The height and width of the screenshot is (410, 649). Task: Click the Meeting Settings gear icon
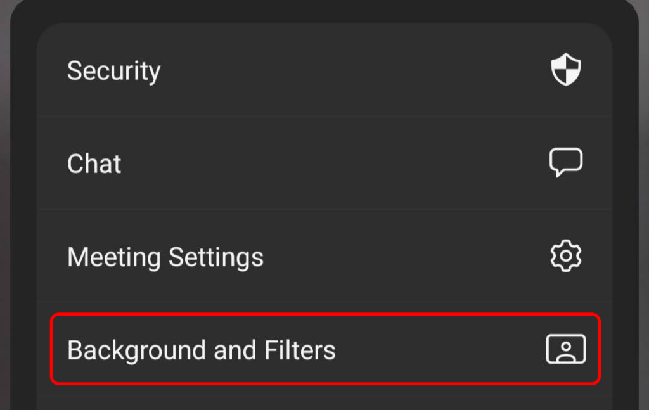coord(565,256)
